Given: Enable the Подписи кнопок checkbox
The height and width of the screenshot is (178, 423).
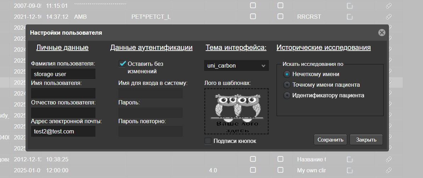Looking at the screenshot, I should tap(208, 141).
